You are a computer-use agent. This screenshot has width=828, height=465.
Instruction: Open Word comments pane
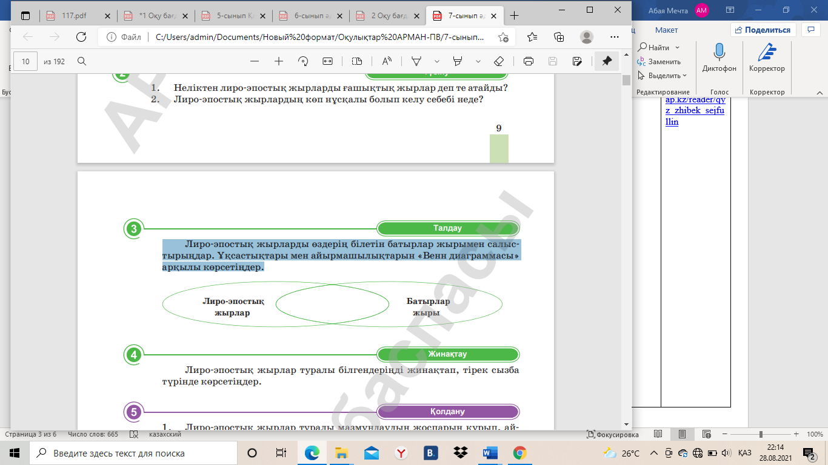pos(810,30)
